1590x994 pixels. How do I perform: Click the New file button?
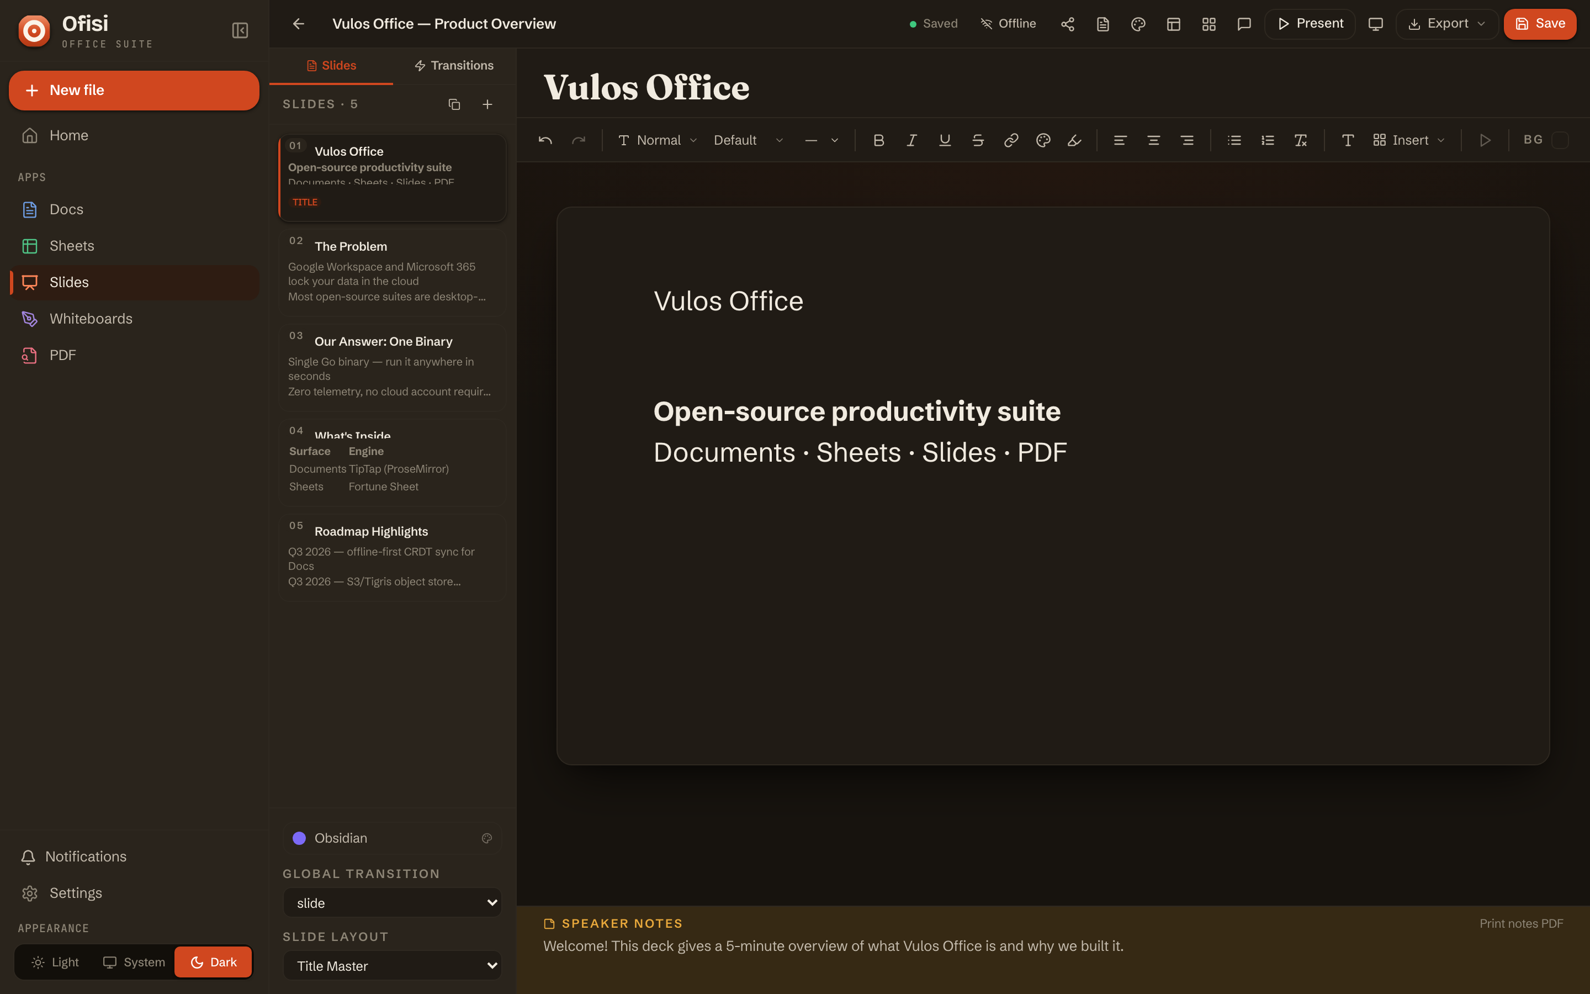pos(134,90)
